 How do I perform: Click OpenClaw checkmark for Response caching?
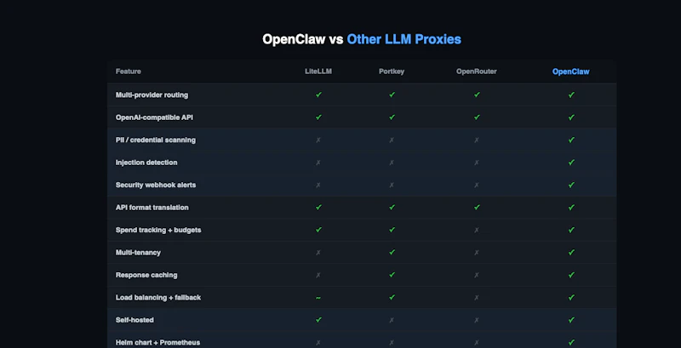(571, 275)
